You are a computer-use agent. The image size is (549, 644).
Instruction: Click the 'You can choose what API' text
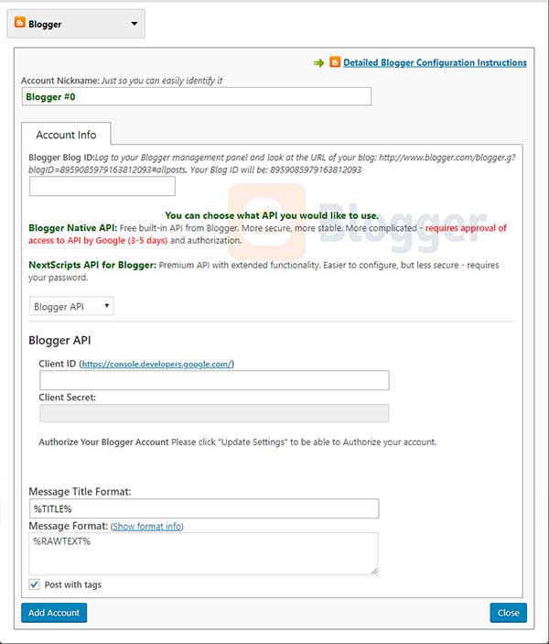(x=272, y=215)
